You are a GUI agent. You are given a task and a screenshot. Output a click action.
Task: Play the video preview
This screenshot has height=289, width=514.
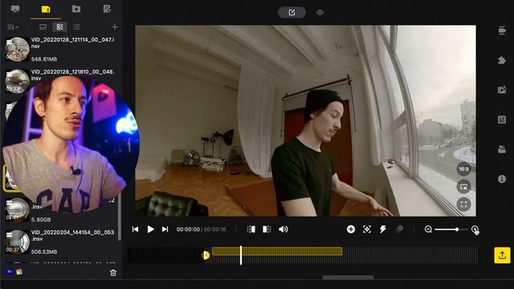tap(150, 230)
